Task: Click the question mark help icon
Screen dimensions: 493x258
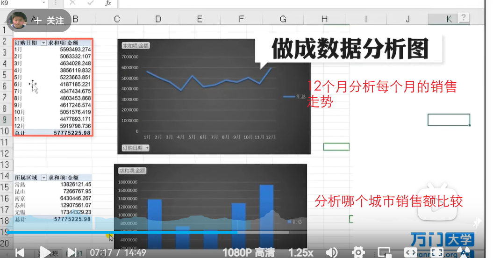Action: pos(464,18)
